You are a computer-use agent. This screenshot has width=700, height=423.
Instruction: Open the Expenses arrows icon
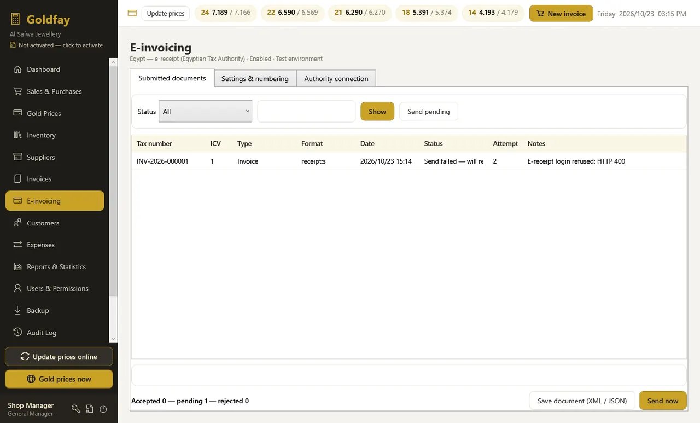point(17,245)
